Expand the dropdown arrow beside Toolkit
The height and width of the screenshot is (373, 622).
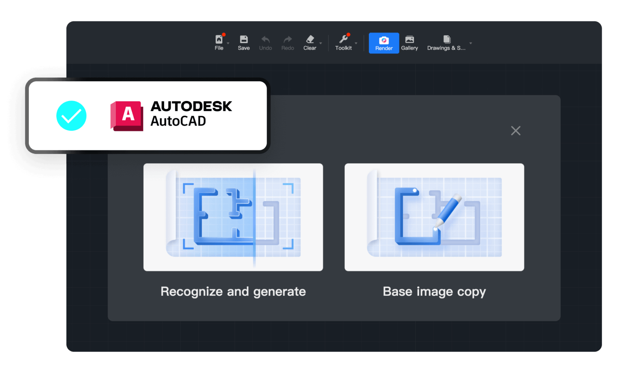pos(356,43)
